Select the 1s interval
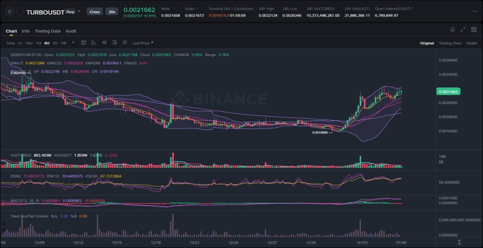 point(20,43)
